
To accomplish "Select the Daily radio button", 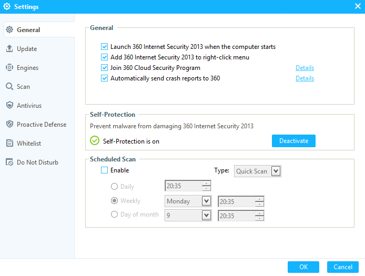I will click(114, 187).
